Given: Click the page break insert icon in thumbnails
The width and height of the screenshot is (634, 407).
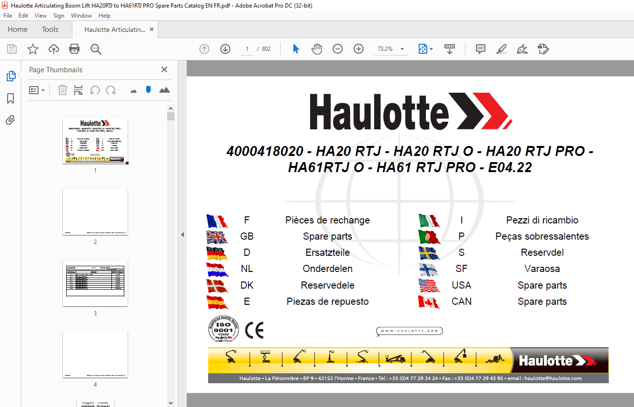Looking at the screenshot, I should [79, 90].
